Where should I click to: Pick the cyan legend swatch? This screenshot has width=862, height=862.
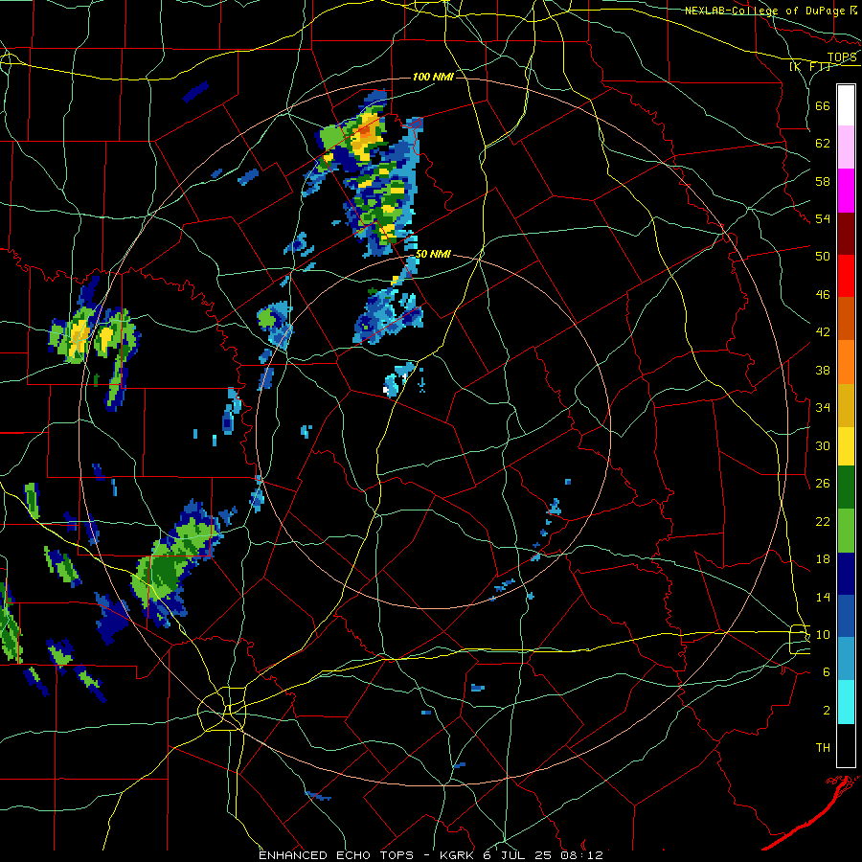(846, 702)
